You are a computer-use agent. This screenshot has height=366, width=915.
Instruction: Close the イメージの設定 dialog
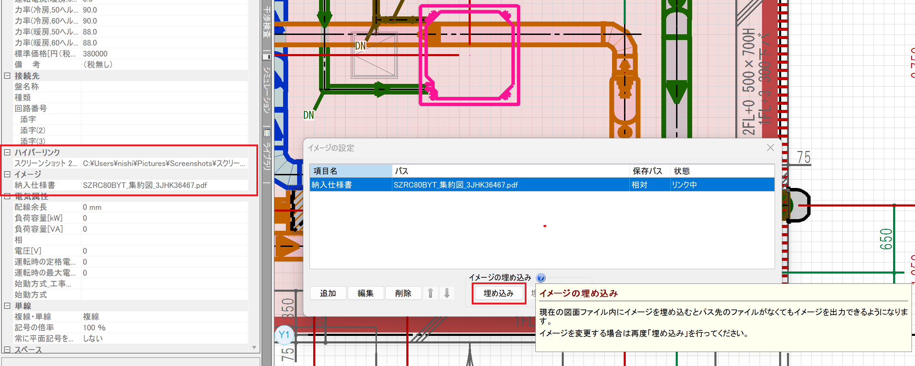pos(770,148)
